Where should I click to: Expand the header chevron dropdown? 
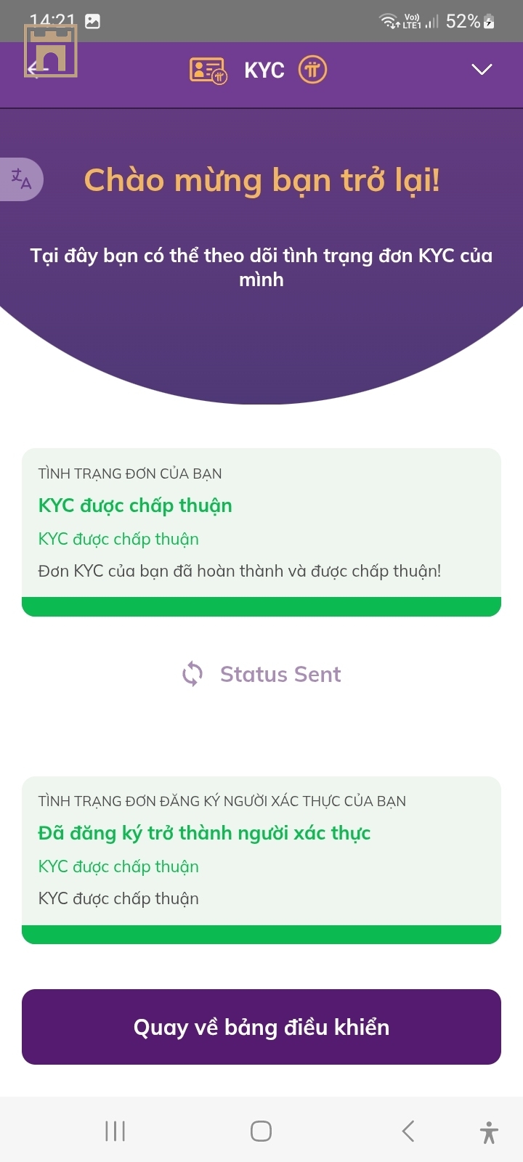click(x=482, y=70)
